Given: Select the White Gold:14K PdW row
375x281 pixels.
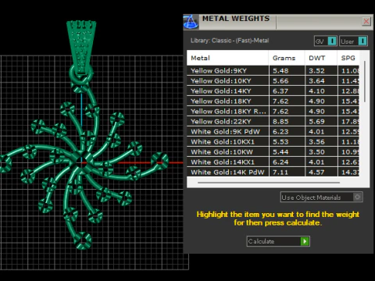Looking at the screenshot, I should pyautogui.click(x=273, y=172).
